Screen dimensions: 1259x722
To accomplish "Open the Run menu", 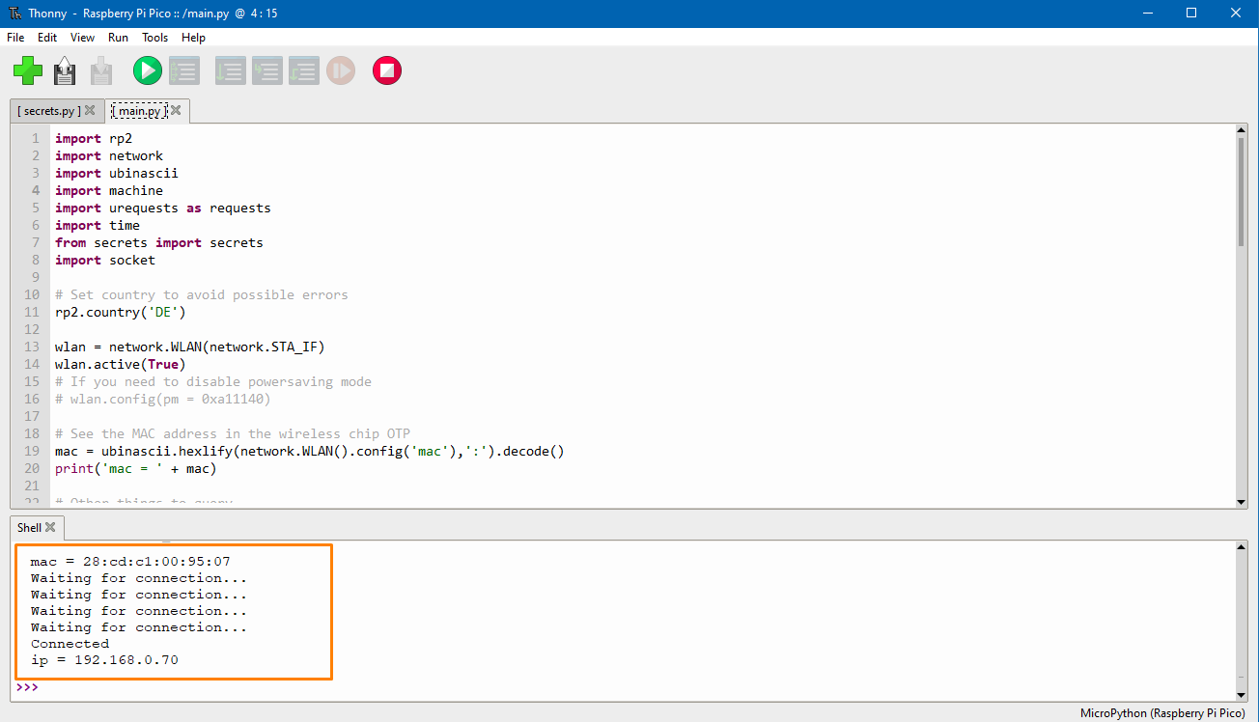I will pyautogui.click(x=118, y=38).
